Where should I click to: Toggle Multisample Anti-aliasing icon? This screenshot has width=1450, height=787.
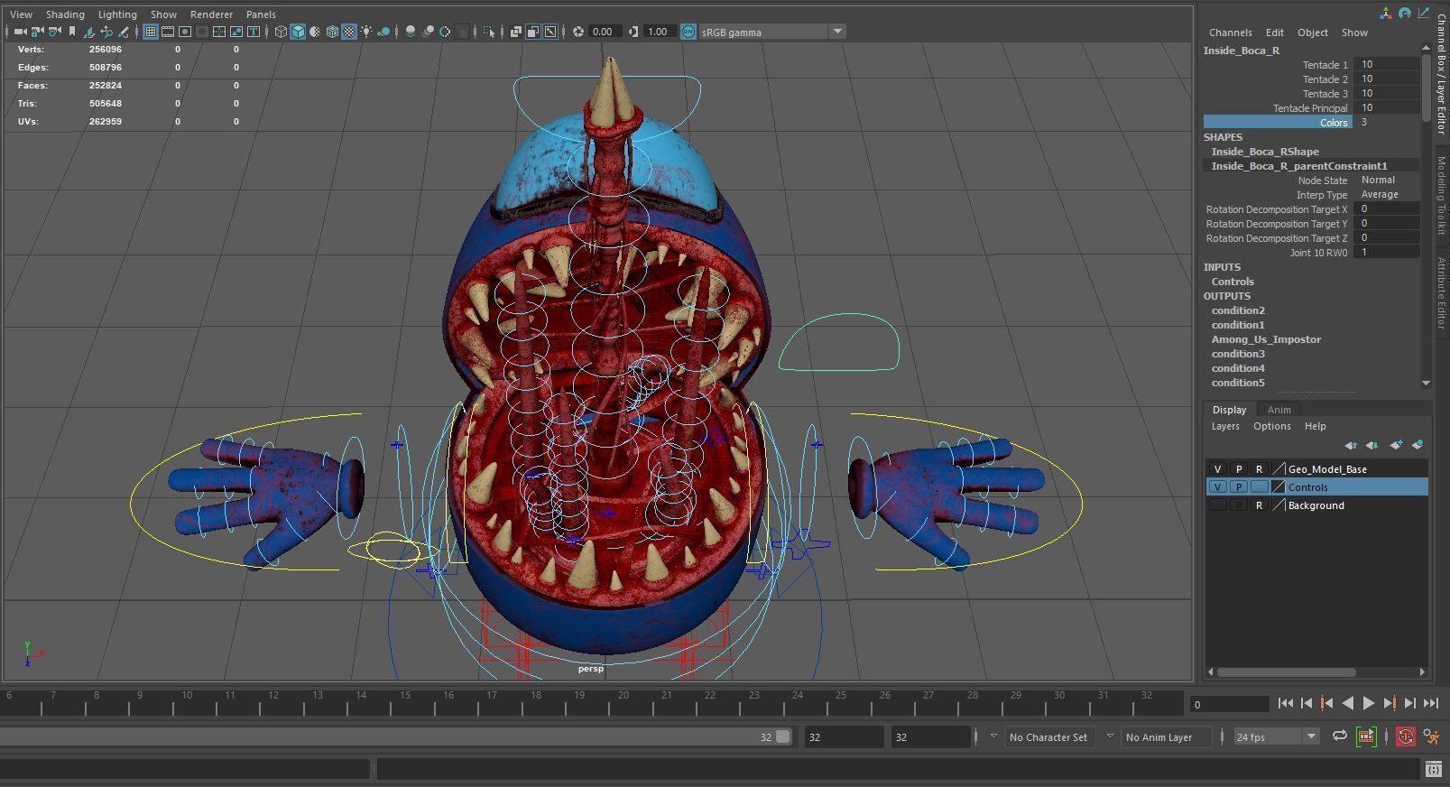tap(445, 32)
